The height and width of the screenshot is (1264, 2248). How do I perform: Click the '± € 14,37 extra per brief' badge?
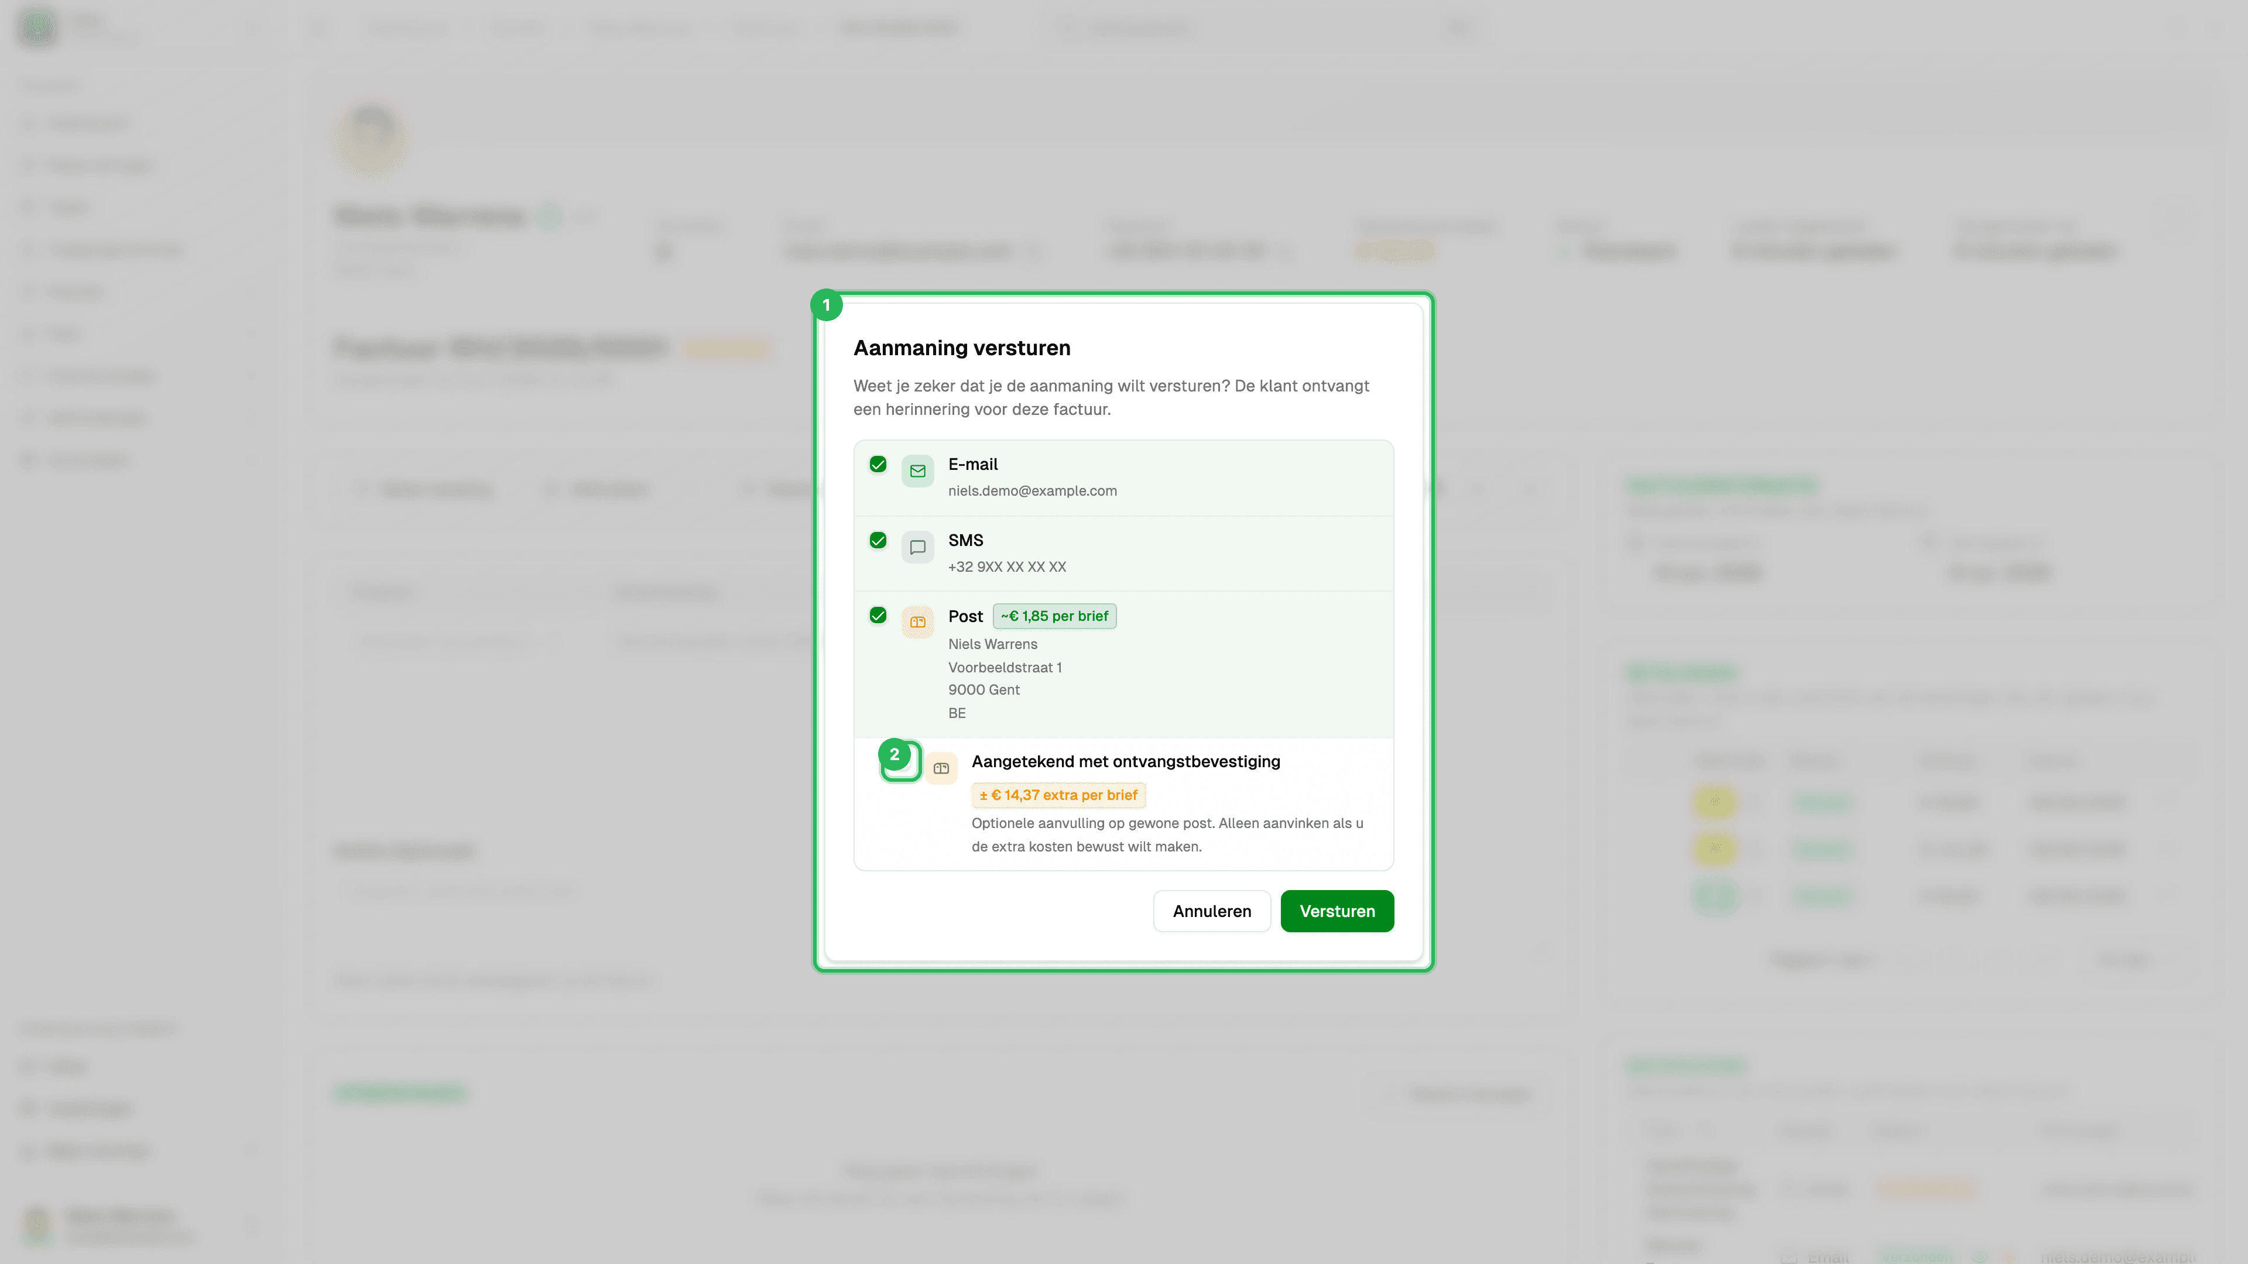(1058, 795)
